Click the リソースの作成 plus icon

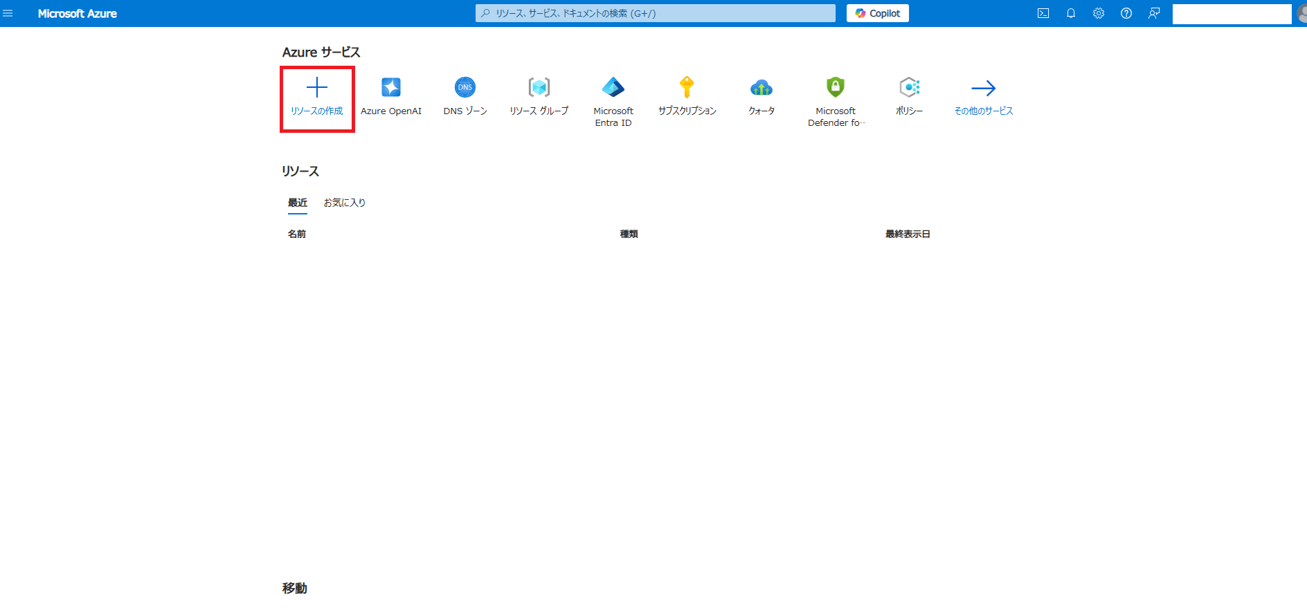click(317, 88)
